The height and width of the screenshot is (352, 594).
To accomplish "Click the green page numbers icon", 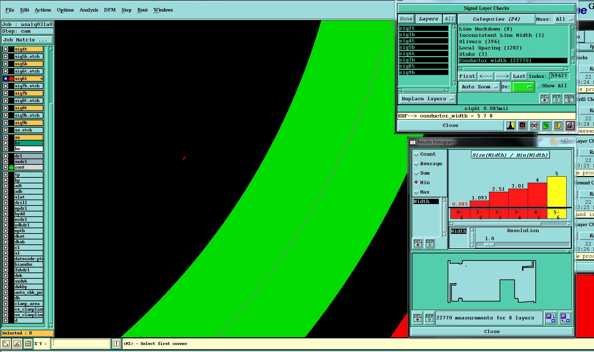I will point(546,126).
